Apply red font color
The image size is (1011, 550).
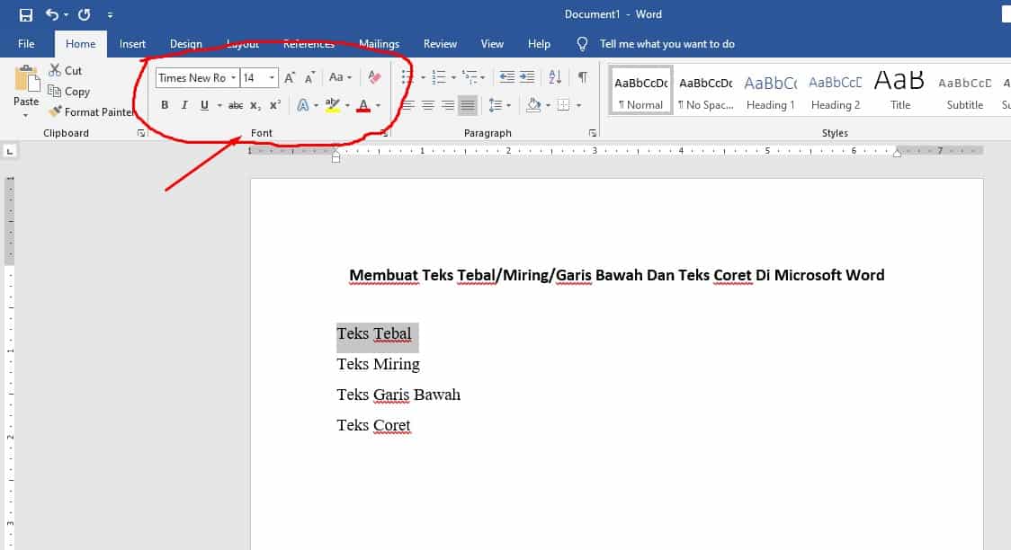[363, 105]
